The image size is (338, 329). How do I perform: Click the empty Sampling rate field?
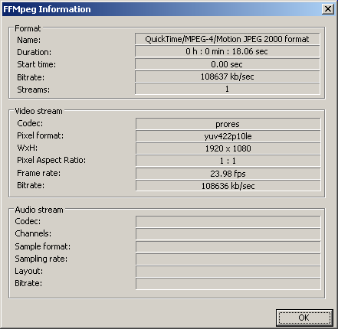click(x=228, y=259)
